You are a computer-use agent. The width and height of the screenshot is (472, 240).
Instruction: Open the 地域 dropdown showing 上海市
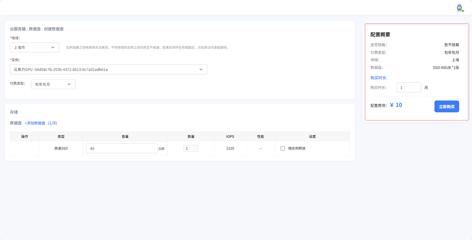pyautogui.click(x=34, y=47)
